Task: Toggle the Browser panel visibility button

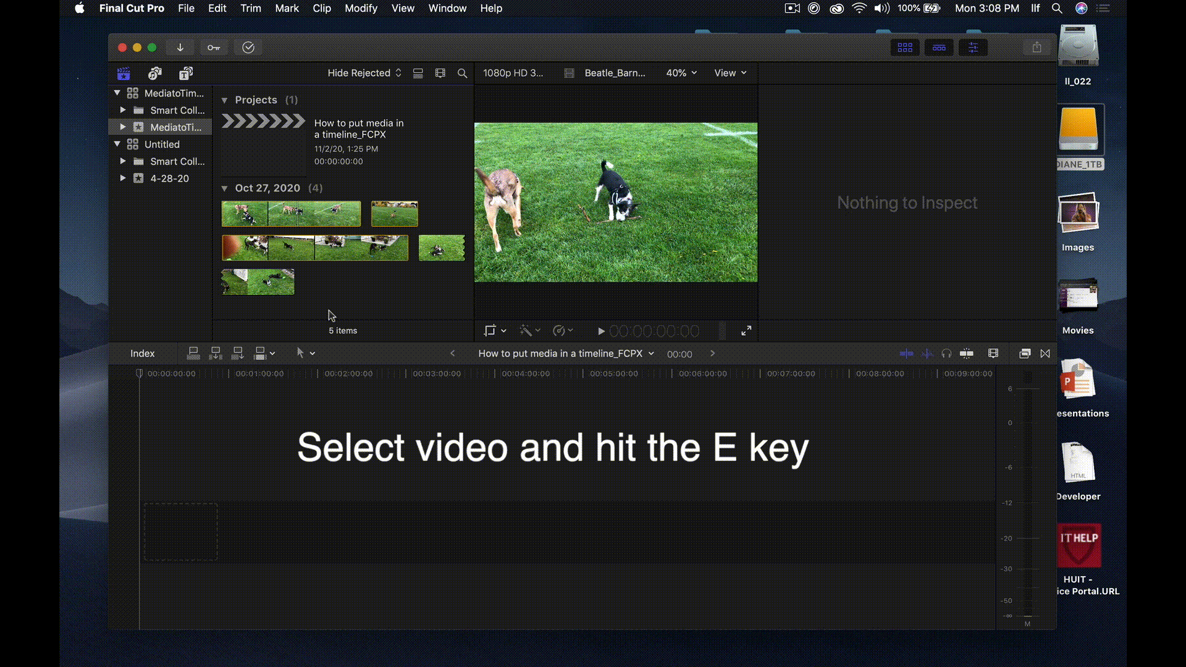Action: 905,48
